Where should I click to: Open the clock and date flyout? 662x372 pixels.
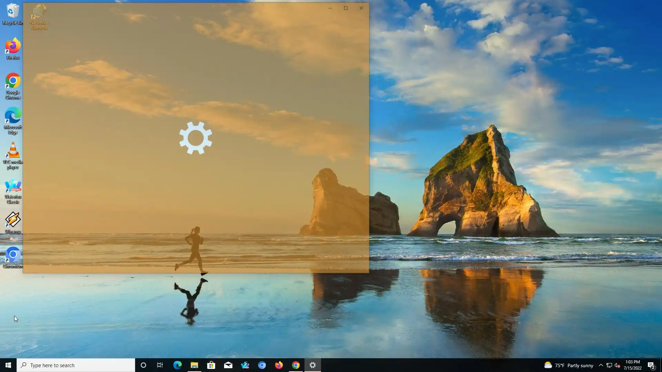pyautogui.click(x=632, y=365)
